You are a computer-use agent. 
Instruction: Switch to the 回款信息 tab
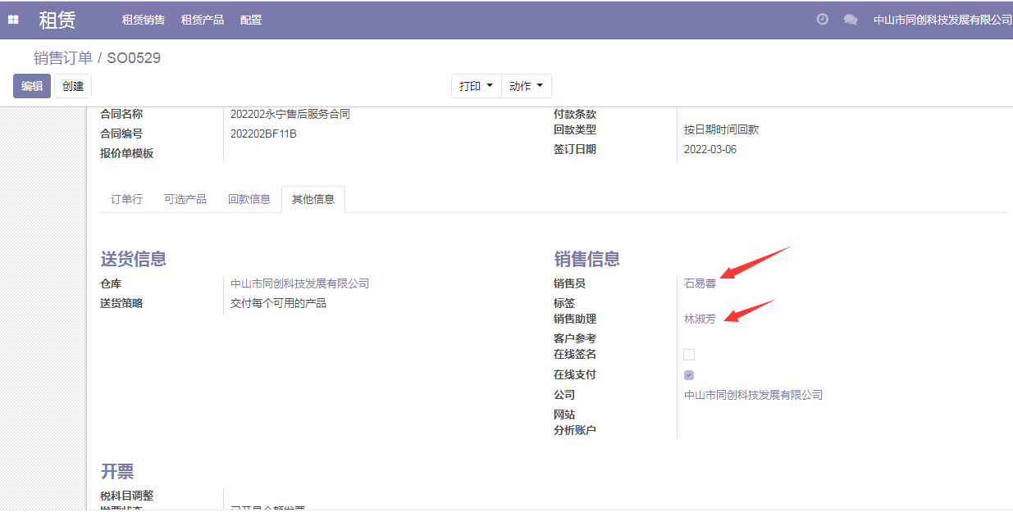(249, 199)
